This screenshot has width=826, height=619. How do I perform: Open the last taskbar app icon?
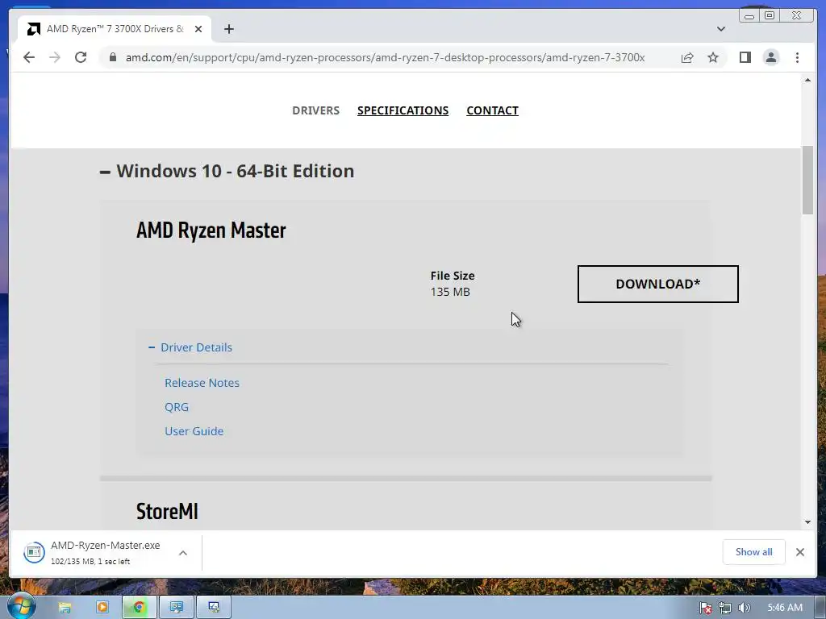click(x=213, y=608)
